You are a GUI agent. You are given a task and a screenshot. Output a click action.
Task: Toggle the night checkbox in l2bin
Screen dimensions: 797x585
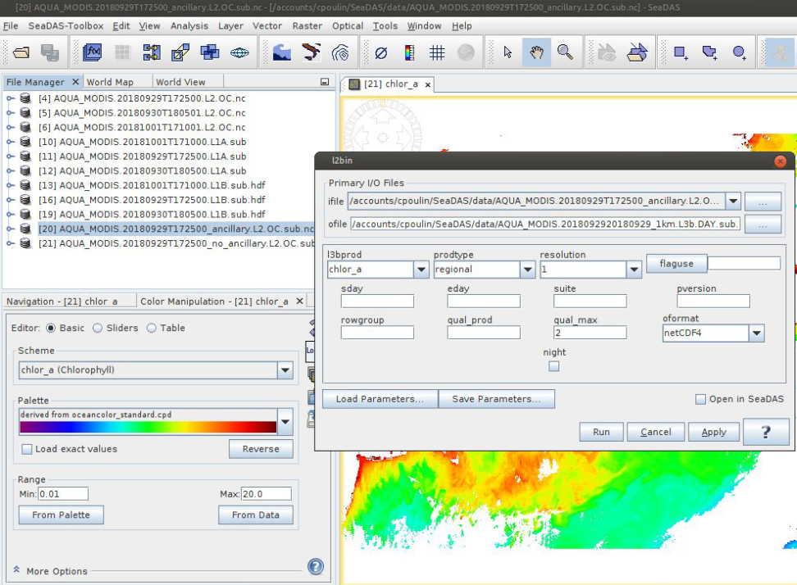click(x=554, y=366)
